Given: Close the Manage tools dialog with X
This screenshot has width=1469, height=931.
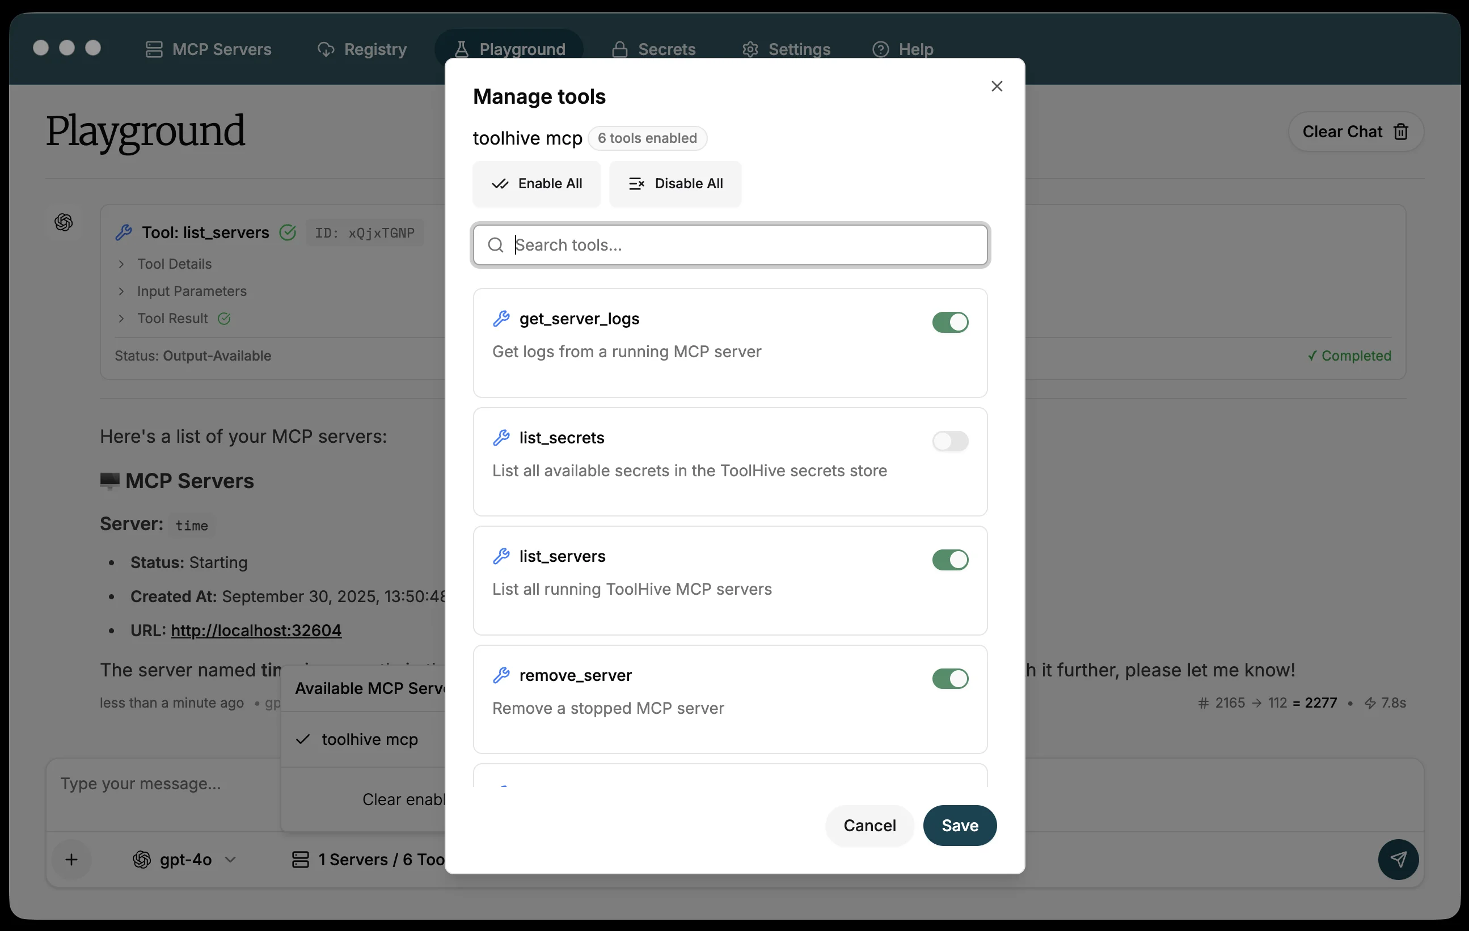Looking at the screenshot, I should (996, 87).
